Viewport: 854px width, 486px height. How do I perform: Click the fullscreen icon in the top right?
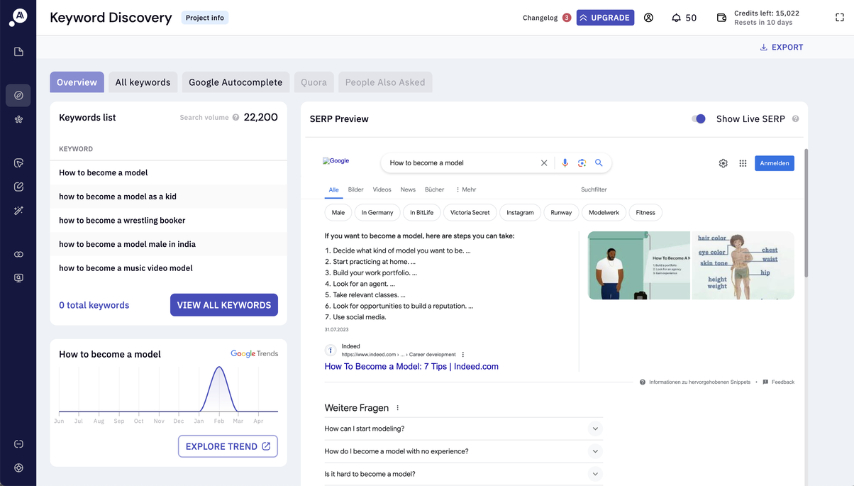(x=839, y=17)
